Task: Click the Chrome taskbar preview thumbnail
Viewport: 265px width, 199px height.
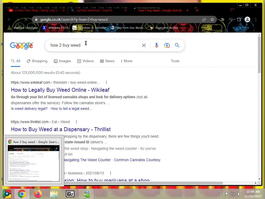Action: (x=34, y=163)
